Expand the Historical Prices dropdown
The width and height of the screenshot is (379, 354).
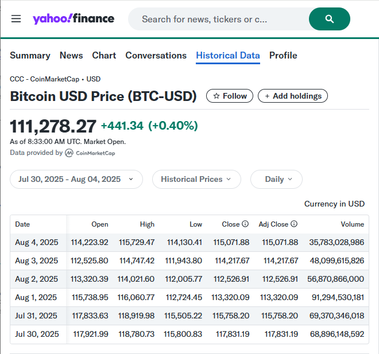coord(196,179)
